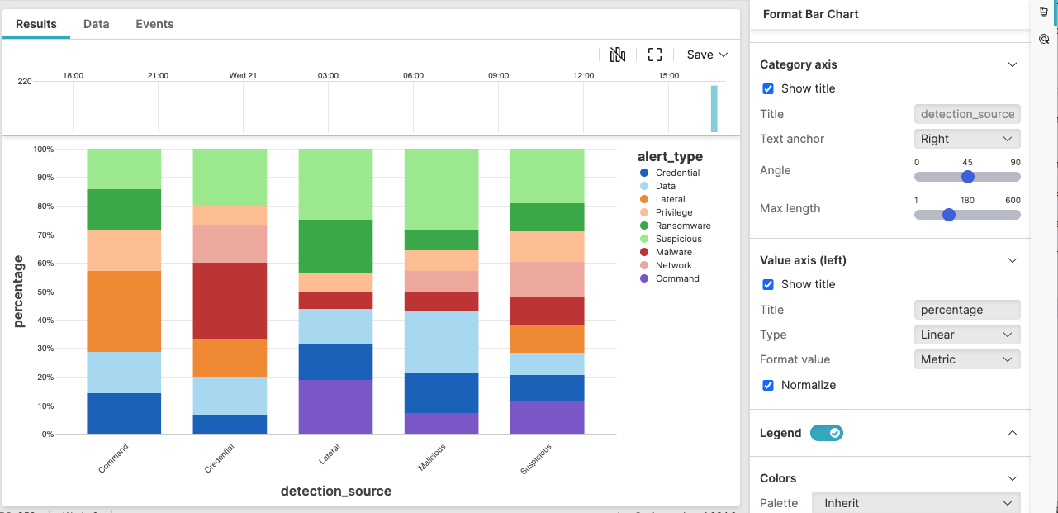The image size is (1058, 513).
Task: Disable the Normalize checkbox
Action: (767, 385)
